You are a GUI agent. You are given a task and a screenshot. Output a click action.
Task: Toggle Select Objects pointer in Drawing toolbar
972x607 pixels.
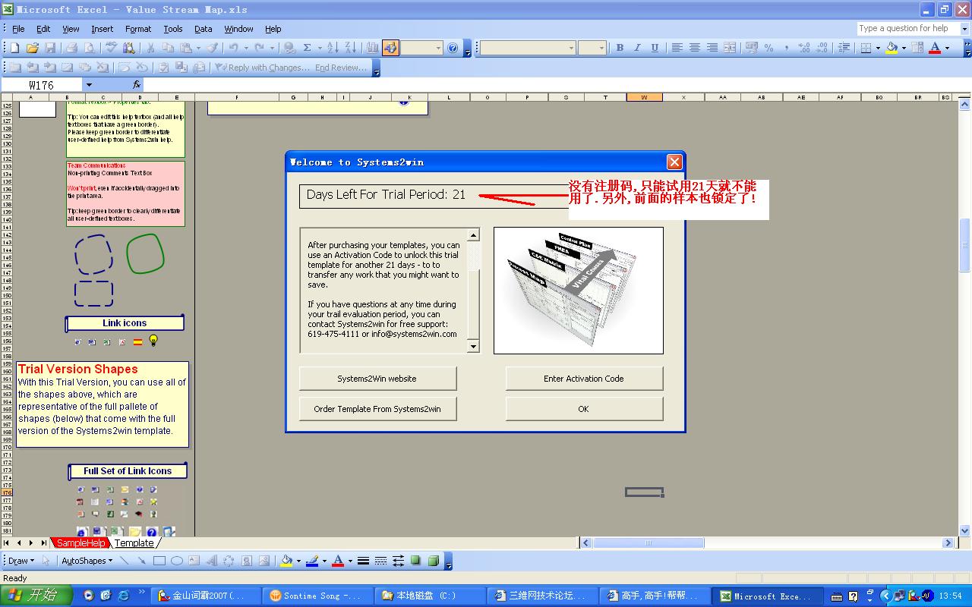[x=46, y=561]
